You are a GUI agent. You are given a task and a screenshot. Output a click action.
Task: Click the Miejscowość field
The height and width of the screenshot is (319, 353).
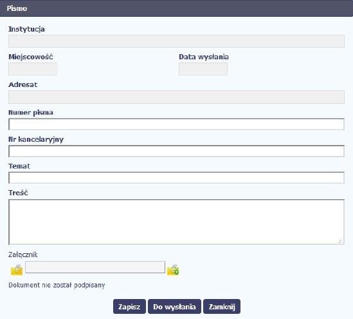(33, 69)
